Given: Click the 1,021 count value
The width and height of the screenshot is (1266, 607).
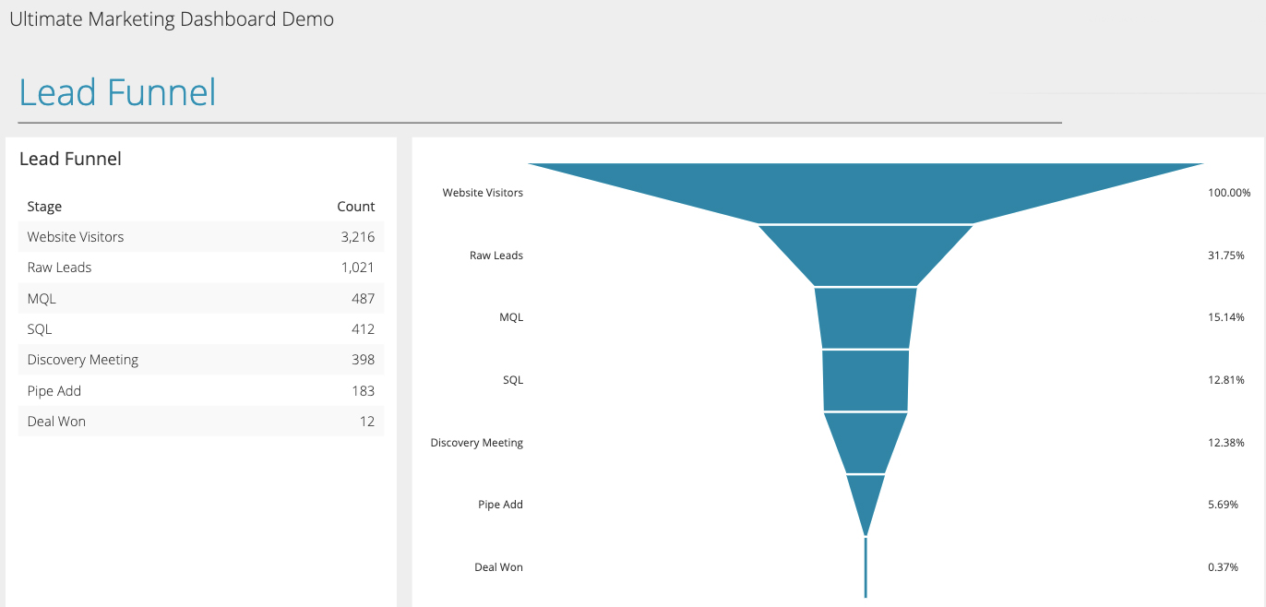Looking at the screenshot, I should click(x=358, y=268).
